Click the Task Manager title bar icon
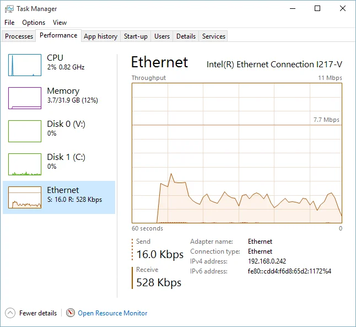The width and height of the screenshot is (356, 327). [9, 9]
